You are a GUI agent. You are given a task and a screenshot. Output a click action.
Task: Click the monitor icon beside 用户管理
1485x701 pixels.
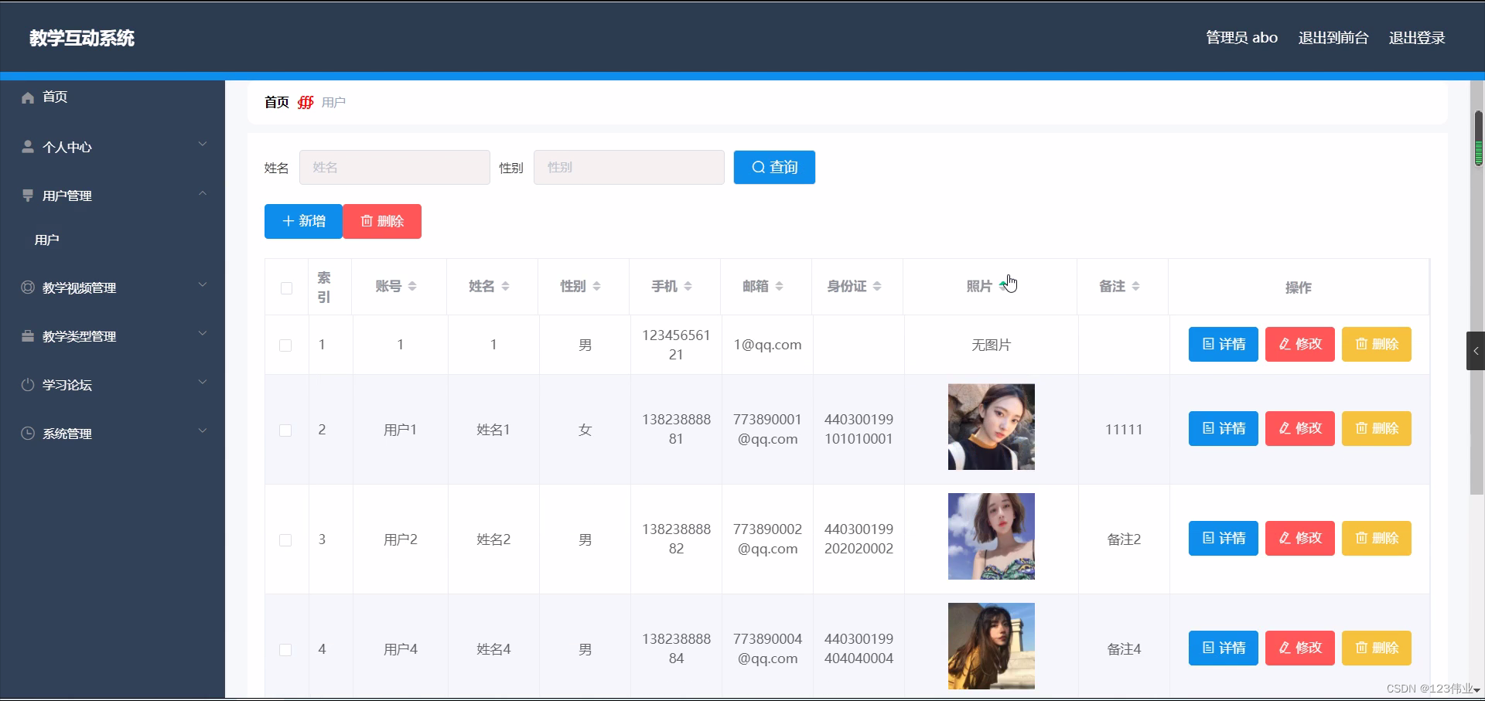[28, 195]
